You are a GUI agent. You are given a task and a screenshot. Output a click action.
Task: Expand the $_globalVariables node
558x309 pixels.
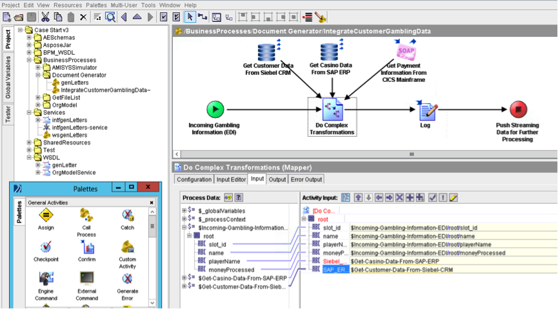click(184, 211)
